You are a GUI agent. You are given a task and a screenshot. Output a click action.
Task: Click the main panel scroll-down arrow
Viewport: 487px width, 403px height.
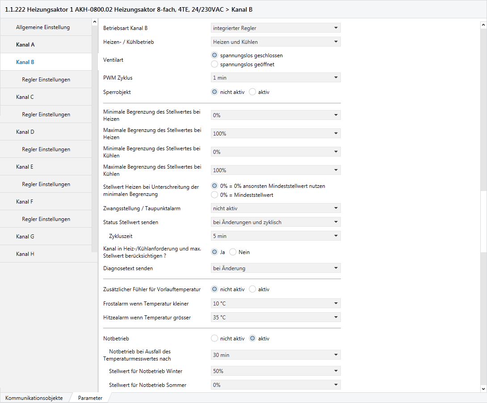click(x=483, y=389)
